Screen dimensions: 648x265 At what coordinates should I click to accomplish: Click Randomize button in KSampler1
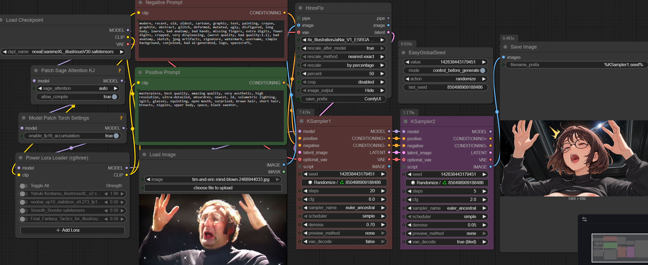coord(344,183)
